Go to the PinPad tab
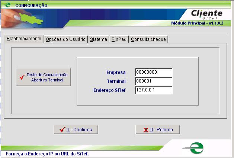234x158 pixels. [x=119, y=39]
